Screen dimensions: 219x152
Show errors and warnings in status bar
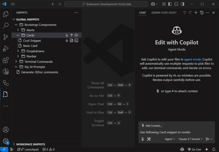pos(48,149)
